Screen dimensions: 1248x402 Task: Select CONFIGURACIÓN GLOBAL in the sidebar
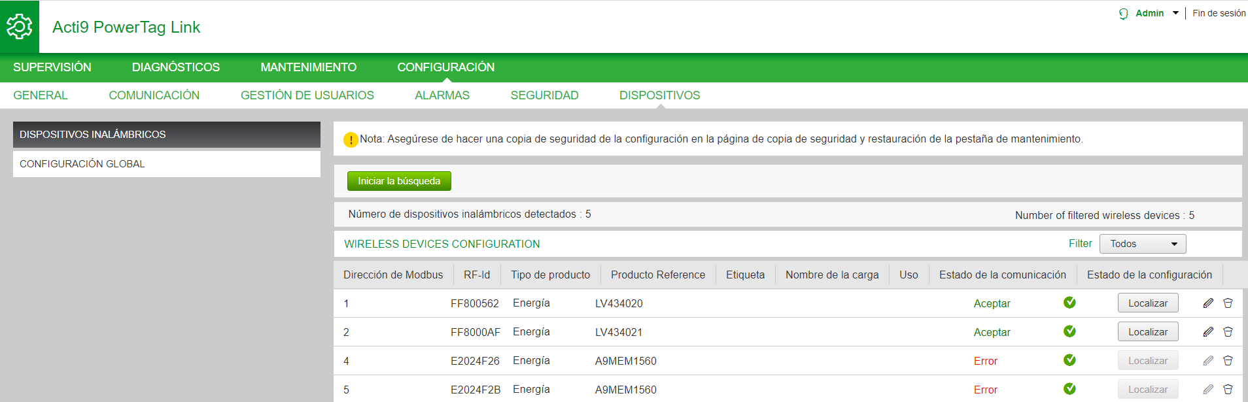click(x=82, y=164)
